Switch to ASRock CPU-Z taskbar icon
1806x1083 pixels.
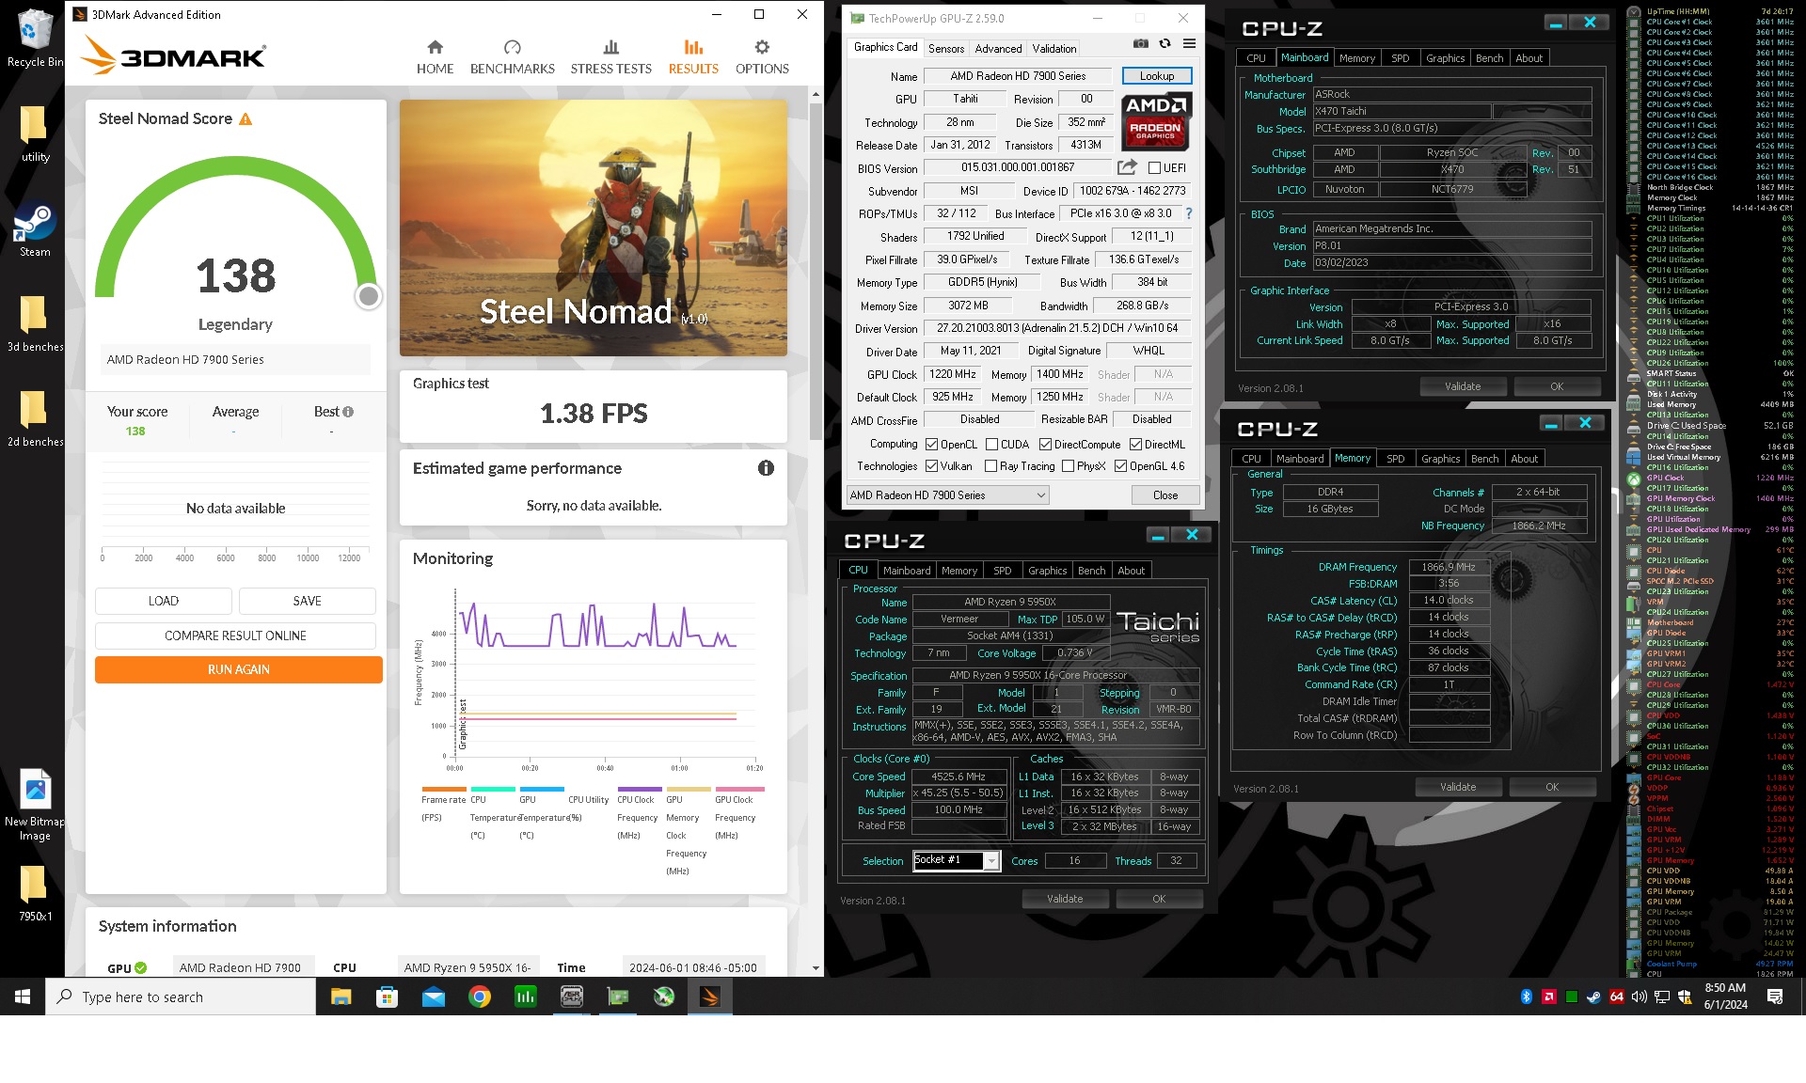571,997
